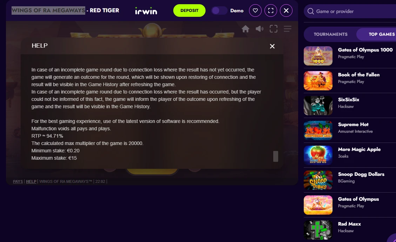
Task: Click the Help dialog scrollbar thumb
Action: coord(276,156)
